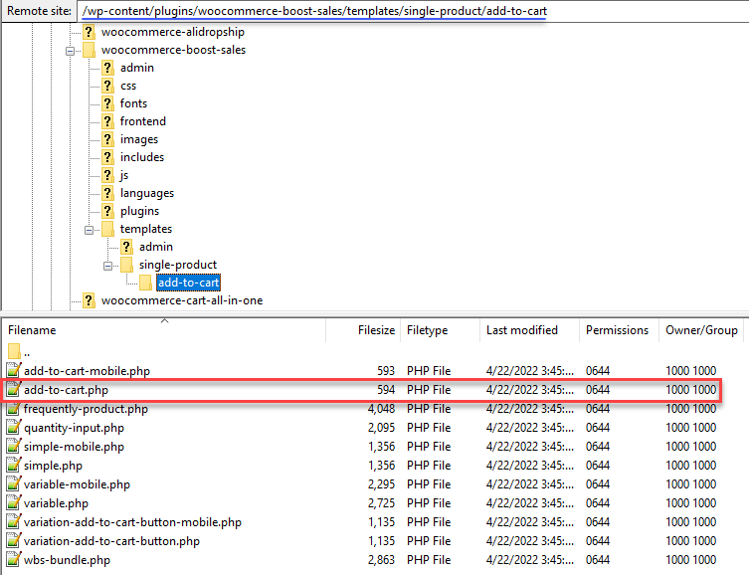The height and width of the screenshot is (575, 749).
Task: Select file variable.php
Action: coord(56,503)
